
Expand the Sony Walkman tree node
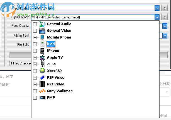(35, 91)
